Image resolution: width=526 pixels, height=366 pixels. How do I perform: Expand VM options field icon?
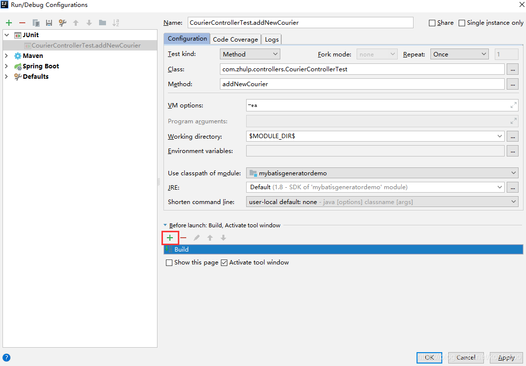tap(513, 105)
